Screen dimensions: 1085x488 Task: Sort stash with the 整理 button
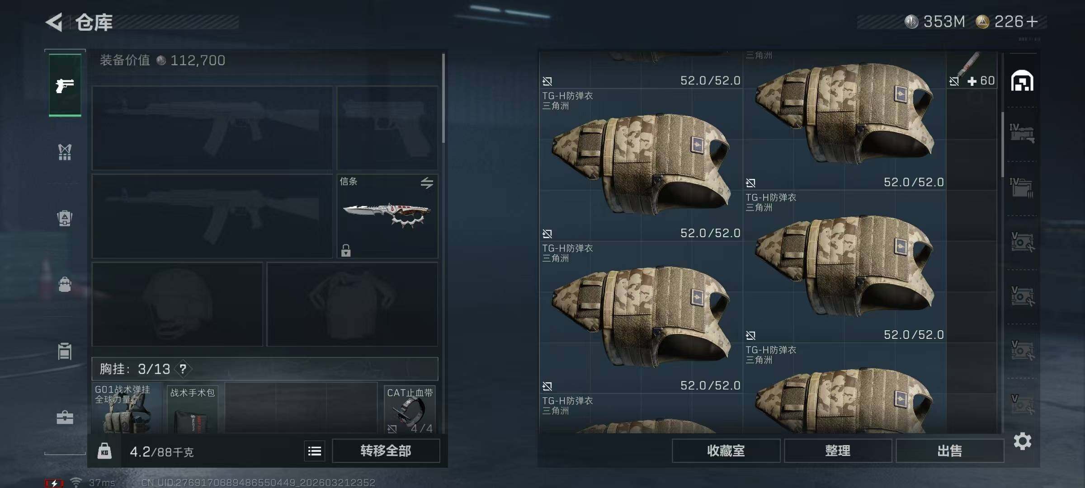[838, 450]
